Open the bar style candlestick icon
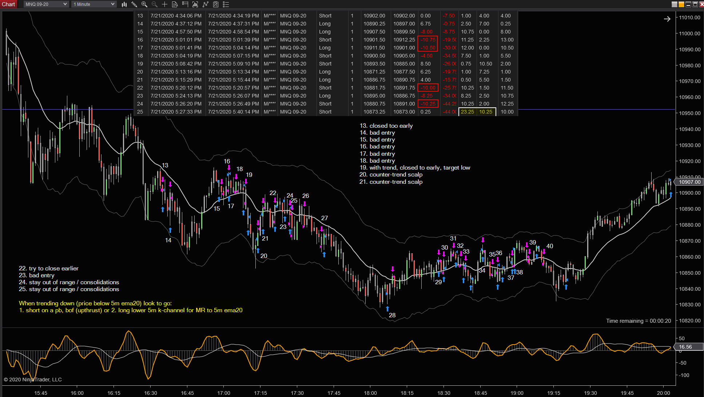704x397 pixels. (124, 4)
